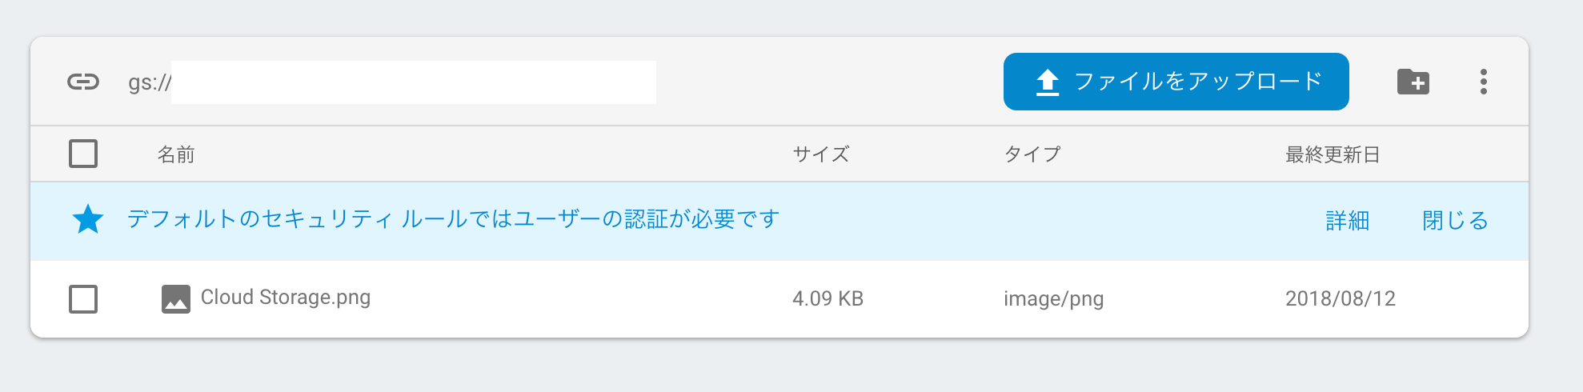Tick the select-all checkbox in header
1583x392 pixels.
83,154
